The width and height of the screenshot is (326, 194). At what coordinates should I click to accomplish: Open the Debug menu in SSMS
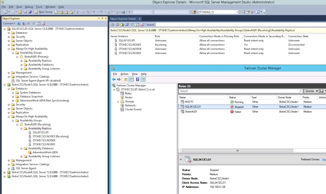29,7
